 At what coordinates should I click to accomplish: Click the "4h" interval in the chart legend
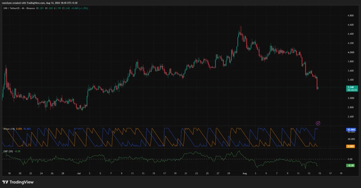click(x=23, y=8)
